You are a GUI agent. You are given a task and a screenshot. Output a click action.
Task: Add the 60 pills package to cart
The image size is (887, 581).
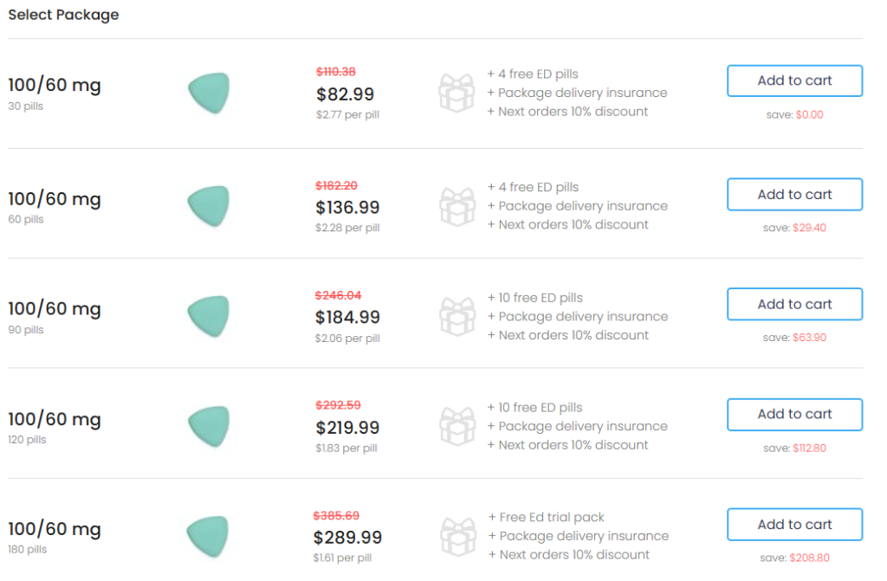794,195
